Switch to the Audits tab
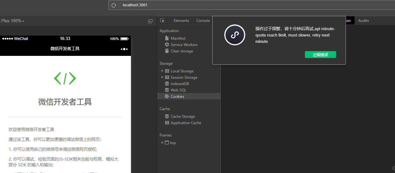Viewport: 395px width, 173px height. click(x=363, y=21)
